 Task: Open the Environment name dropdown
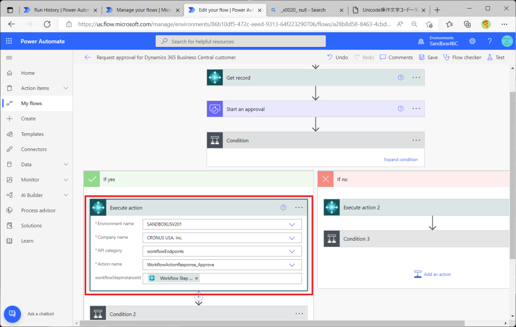pos(292,224)
